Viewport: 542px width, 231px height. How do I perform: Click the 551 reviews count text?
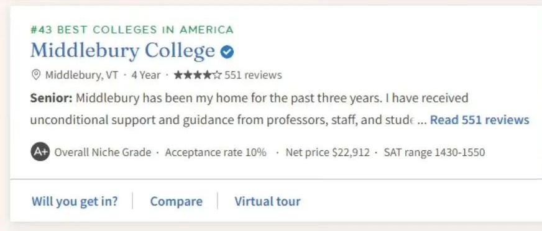pyautogui.click(x=253, y=75)
